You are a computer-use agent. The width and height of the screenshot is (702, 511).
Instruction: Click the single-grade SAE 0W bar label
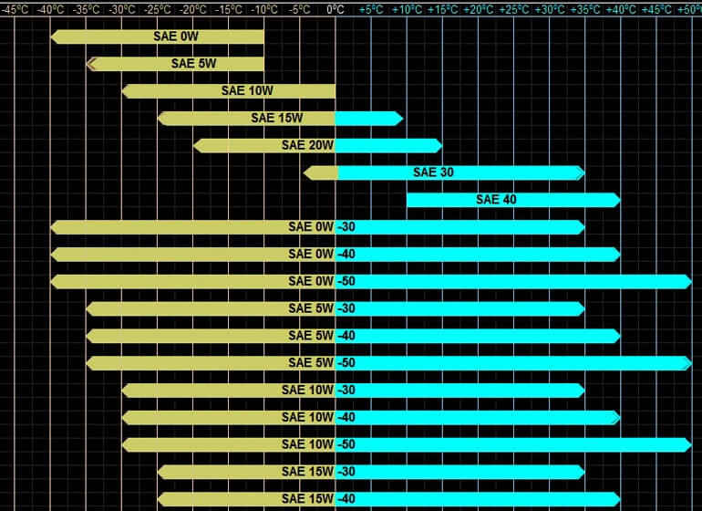coord(176,36)
